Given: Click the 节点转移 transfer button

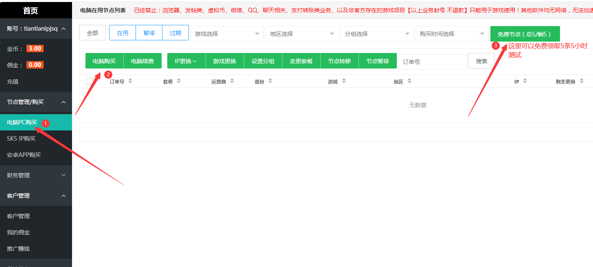Looking at the screenshot, I should (x=339, y=60).
